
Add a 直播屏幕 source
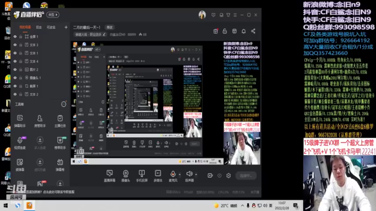110,176
